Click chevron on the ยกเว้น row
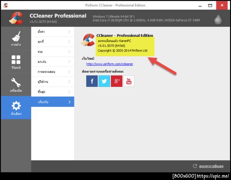The height and width of the screenshot is (180, 231). coord(69,62)
